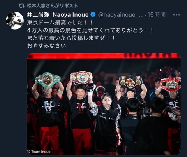The height and width of the screenshot is (157, 187).
Task: Click the green WBC belt in photo
Action: point(48,80)
